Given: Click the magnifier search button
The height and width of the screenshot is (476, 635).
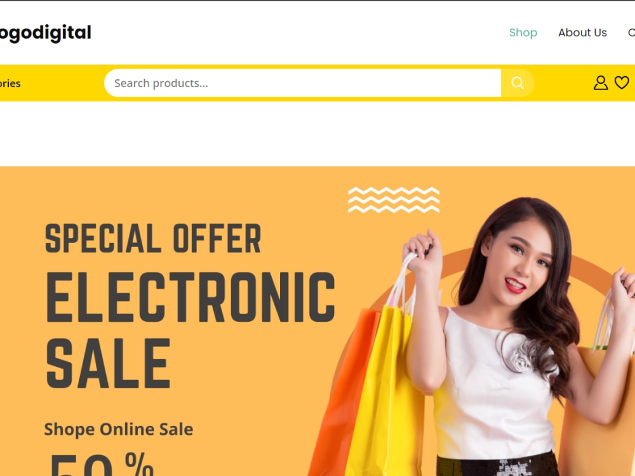Looking at the screenshot, I should tap(517, 83).
